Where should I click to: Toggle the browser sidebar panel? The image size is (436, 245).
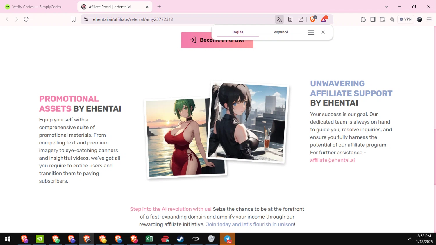(x=373, y=19)
